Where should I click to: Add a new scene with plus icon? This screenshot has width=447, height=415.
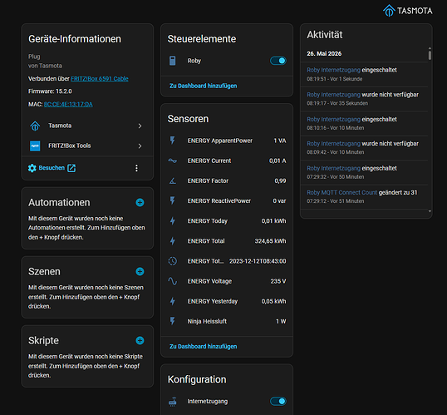click(140, 271)
